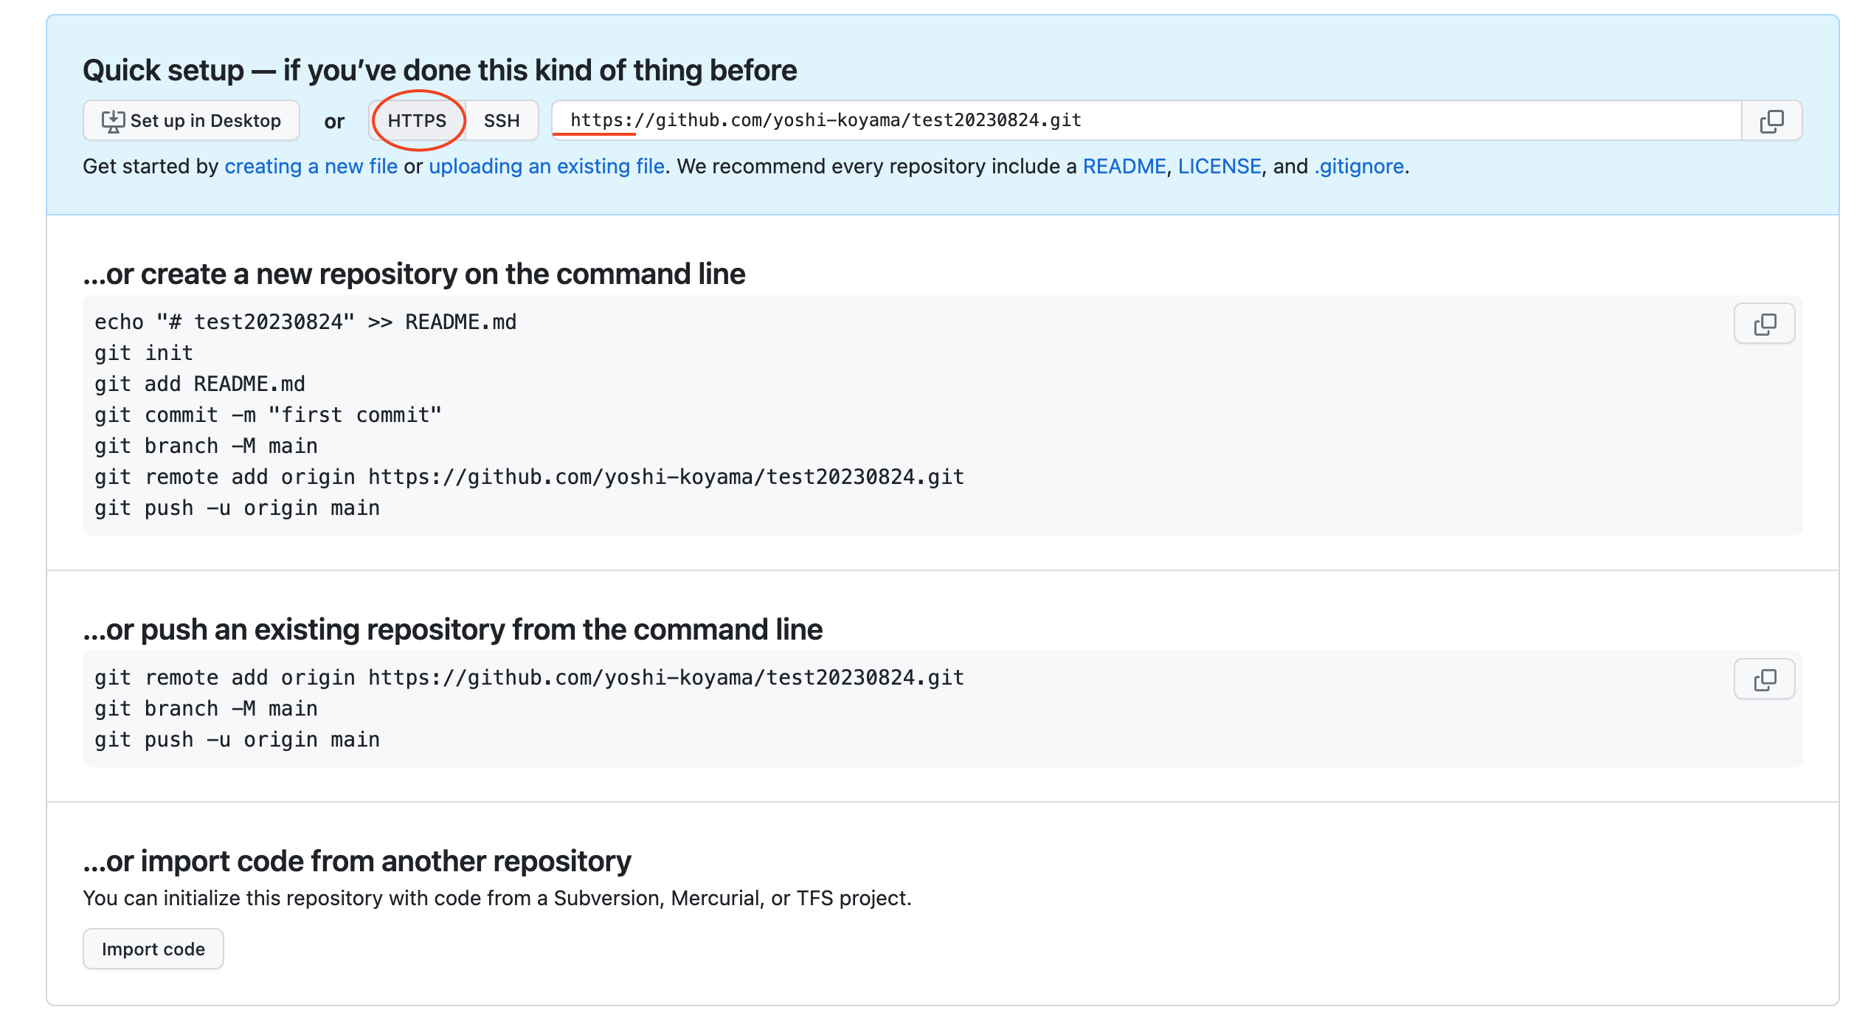Copy the create-new-repository command block

click(1764, 323)
